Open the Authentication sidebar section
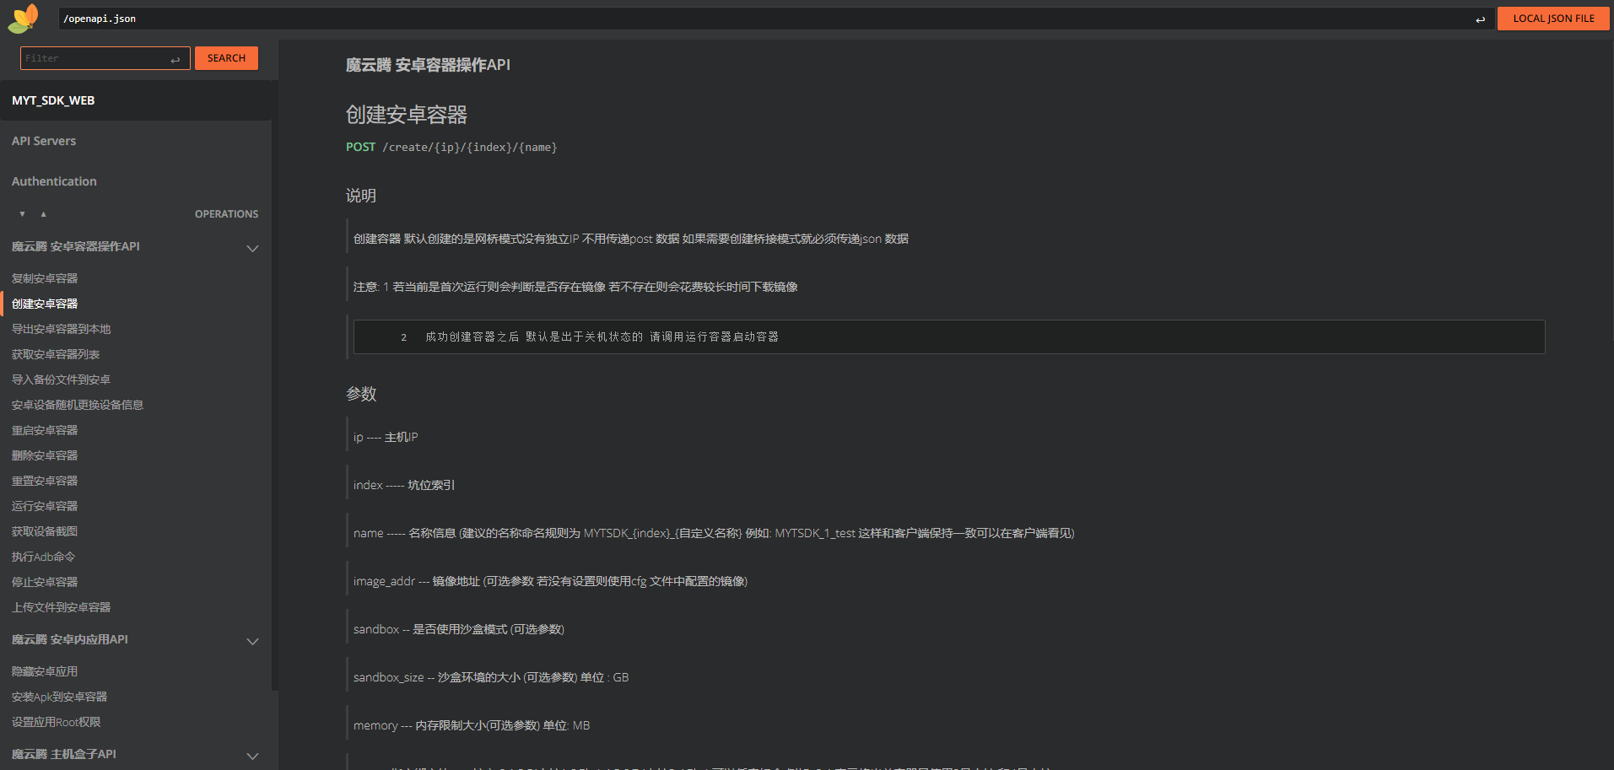Image resolution: width=1614 pixels, height=770 pixels. [x=53, y=180]
